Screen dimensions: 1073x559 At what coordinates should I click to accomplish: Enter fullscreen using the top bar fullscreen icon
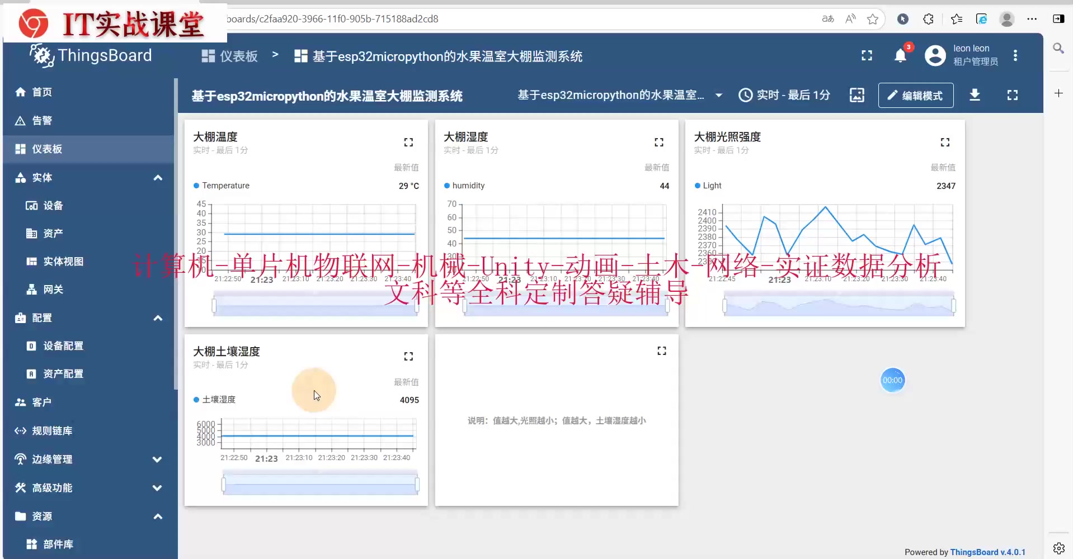click(x=867, y=56)
